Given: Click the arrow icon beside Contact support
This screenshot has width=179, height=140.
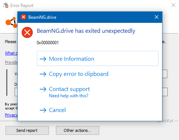Looking at the screenshot, I should pos(43,89).
